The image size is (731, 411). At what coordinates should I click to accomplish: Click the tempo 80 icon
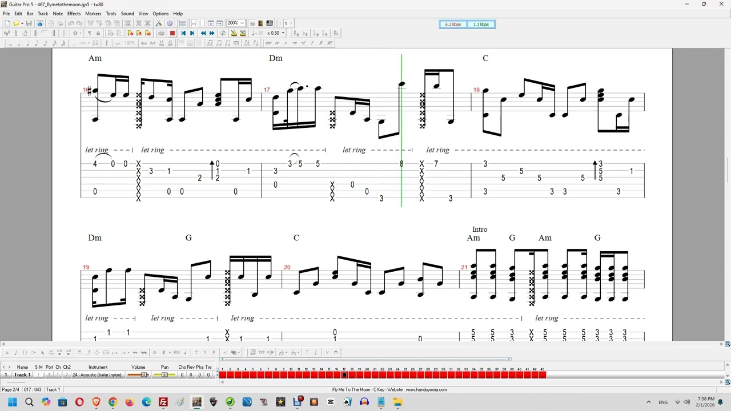pos(258,33)
